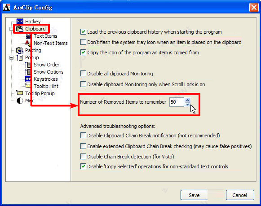Collapse the Popup tree node

click(x=11, y=58)
